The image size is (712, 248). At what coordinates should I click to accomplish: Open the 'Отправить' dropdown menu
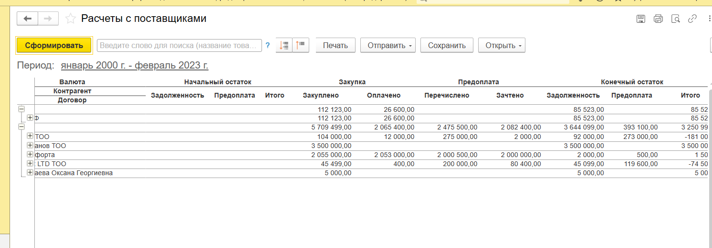tap(387, 45)
